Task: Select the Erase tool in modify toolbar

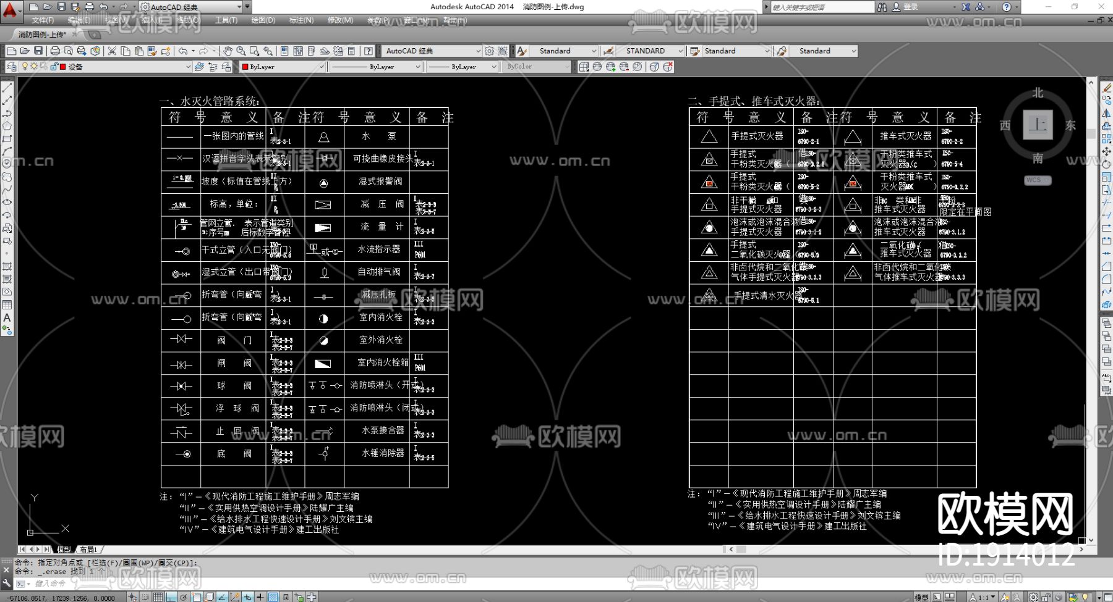Action: click(x=1106, y=88)
